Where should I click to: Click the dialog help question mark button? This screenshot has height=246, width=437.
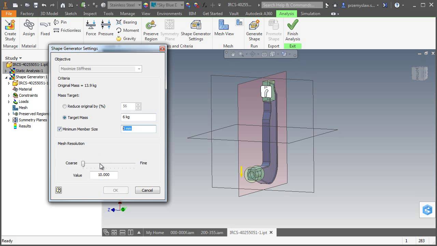click(x=59, y=190)
